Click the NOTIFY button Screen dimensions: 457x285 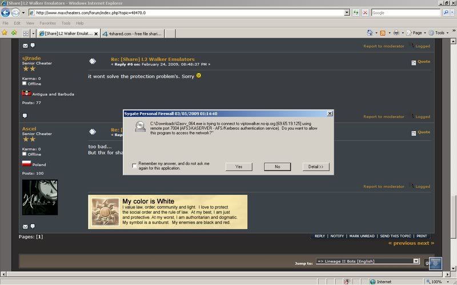pos(337,236)
